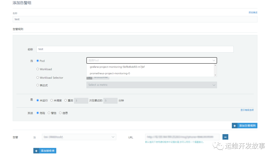Select the 未调度 radio button
The image size is (274, 158).
pos(52,100)
